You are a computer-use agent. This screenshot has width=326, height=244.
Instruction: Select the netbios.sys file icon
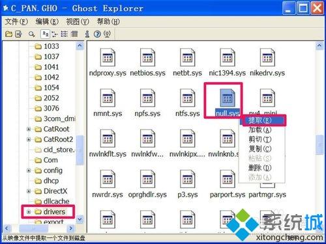point(147,57)
